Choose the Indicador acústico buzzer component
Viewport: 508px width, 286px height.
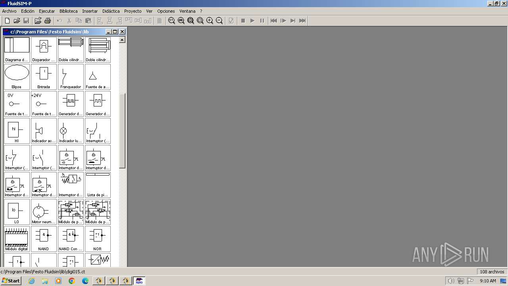coord(44,131)
